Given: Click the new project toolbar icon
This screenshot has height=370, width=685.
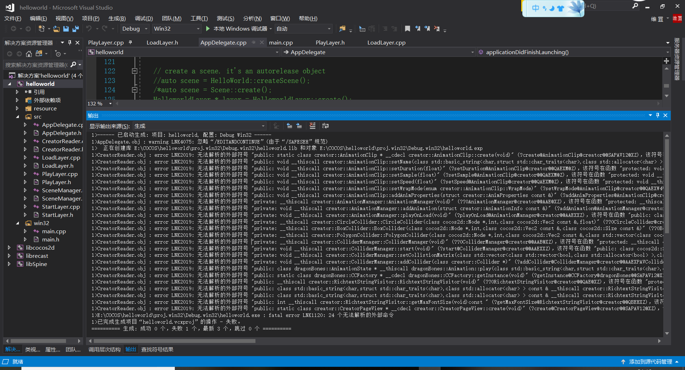Looking at the screenshot, I should coord(41,28).
